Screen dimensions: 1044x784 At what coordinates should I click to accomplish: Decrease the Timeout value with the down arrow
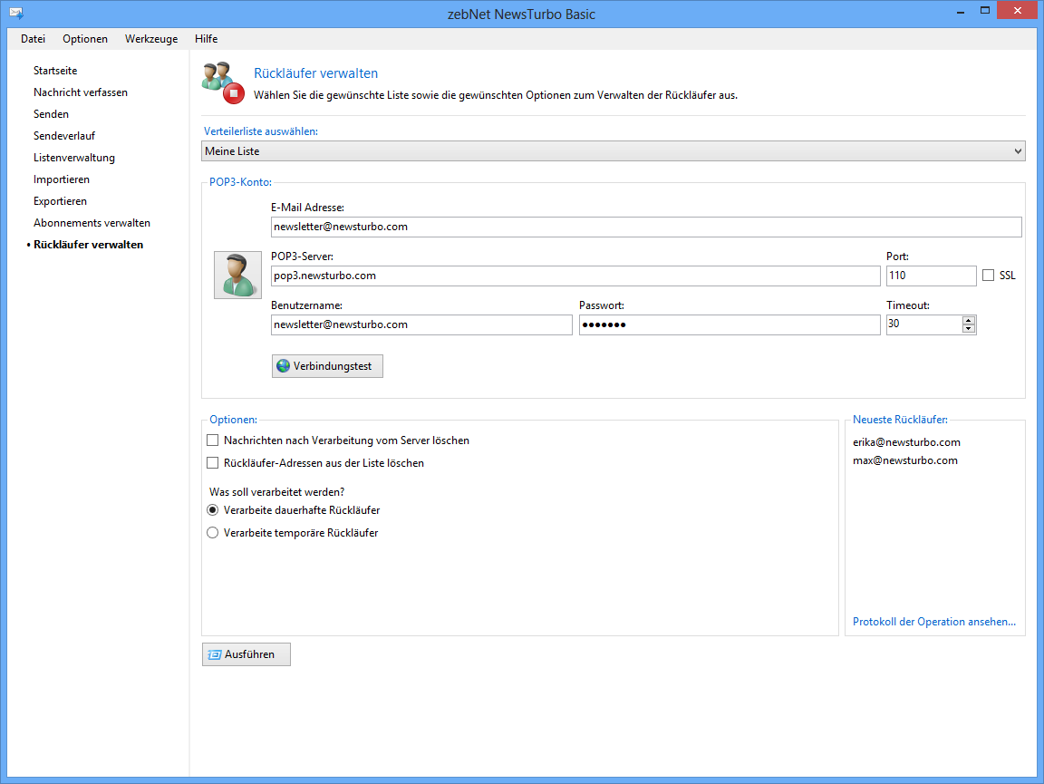969,328
